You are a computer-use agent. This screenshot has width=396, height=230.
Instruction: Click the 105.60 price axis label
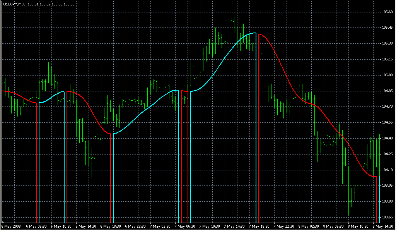(x=387, y=12)
